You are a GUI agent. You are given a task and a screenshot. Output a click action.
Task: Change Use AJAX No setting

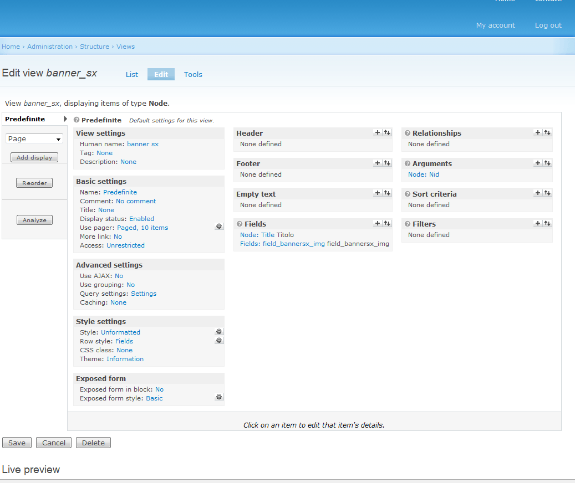point(119,276)
